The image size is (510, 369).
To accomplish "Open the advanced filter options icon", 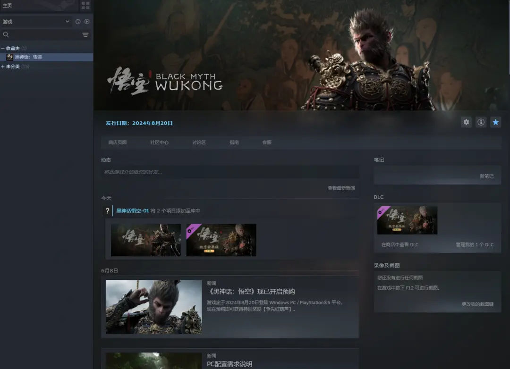I will click(85, 34).
